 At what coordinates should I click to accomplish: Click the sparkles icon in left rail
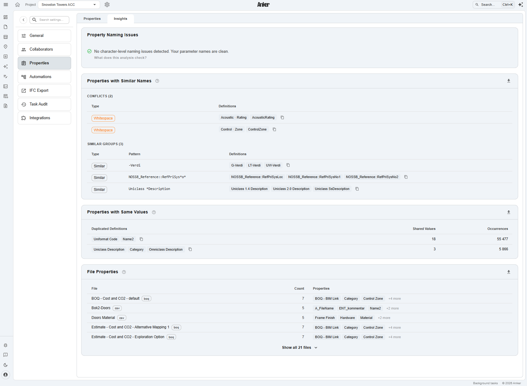tap(5, 66)
